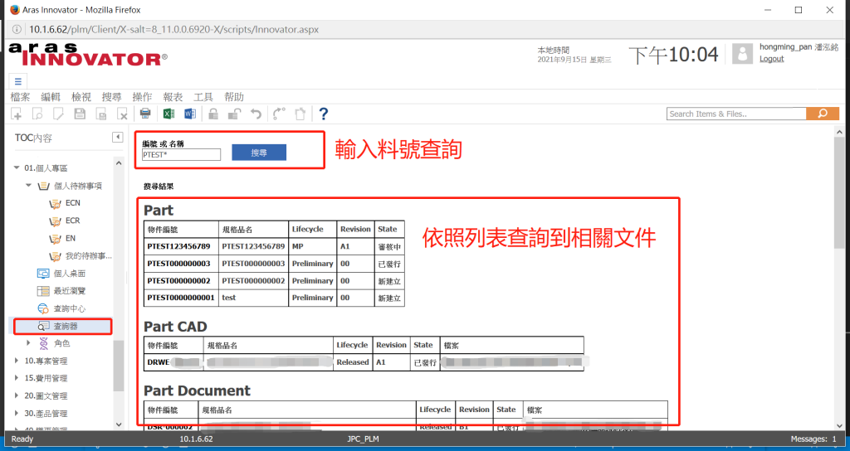Click the Undo arrow toolbar icon
Image resolution: width=850 pixels, height=451 pixels.
[x=256, y=114]
